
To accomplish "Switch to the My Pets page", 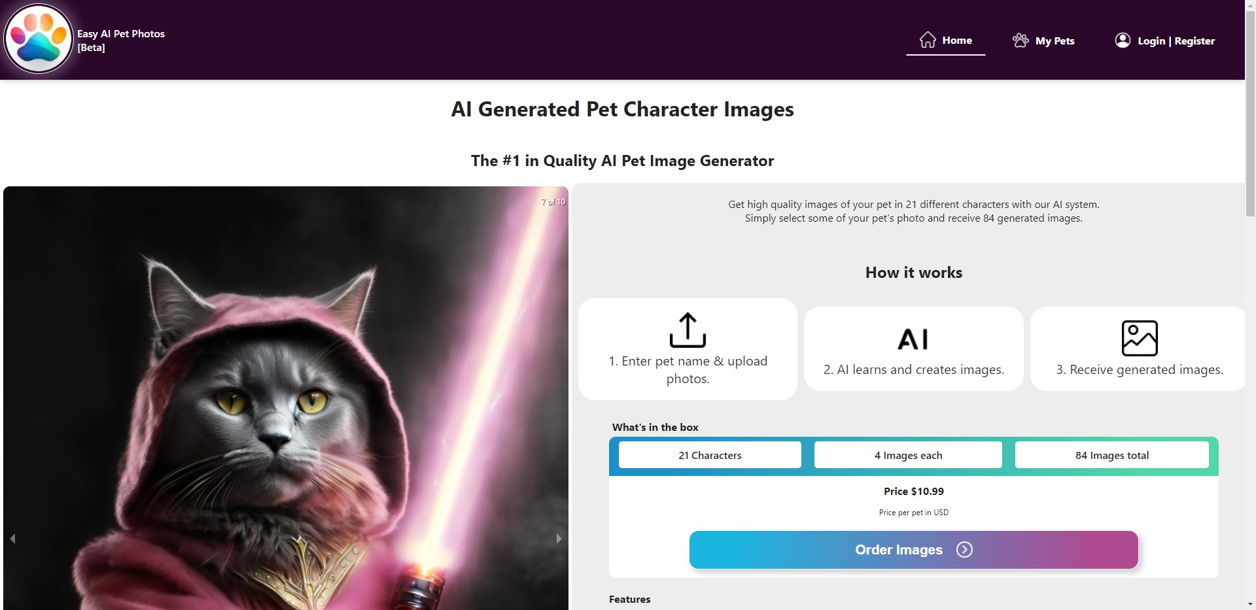I will [1054, 40].
